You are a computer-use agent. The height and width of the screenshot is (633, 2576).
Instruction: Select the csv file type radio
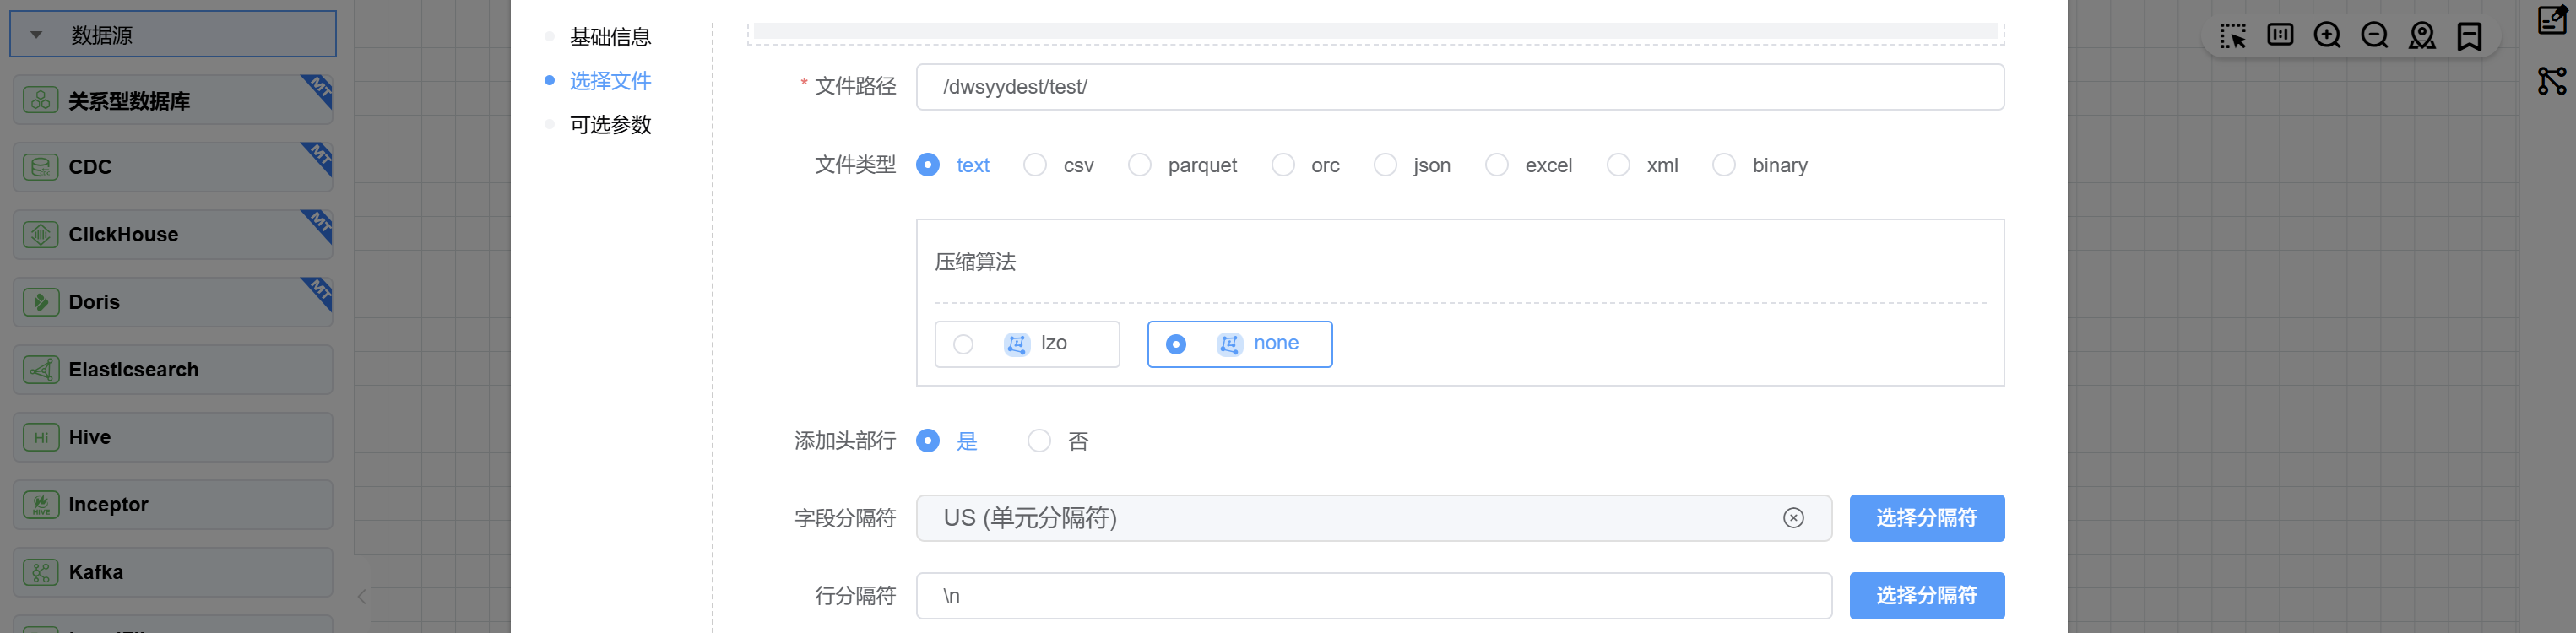[x=1035, y=165]
